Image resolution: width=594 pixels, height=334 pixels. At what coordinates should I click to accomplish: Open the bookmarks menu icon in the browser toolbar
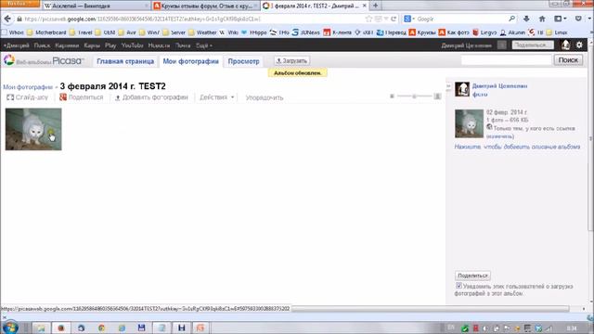560,19
